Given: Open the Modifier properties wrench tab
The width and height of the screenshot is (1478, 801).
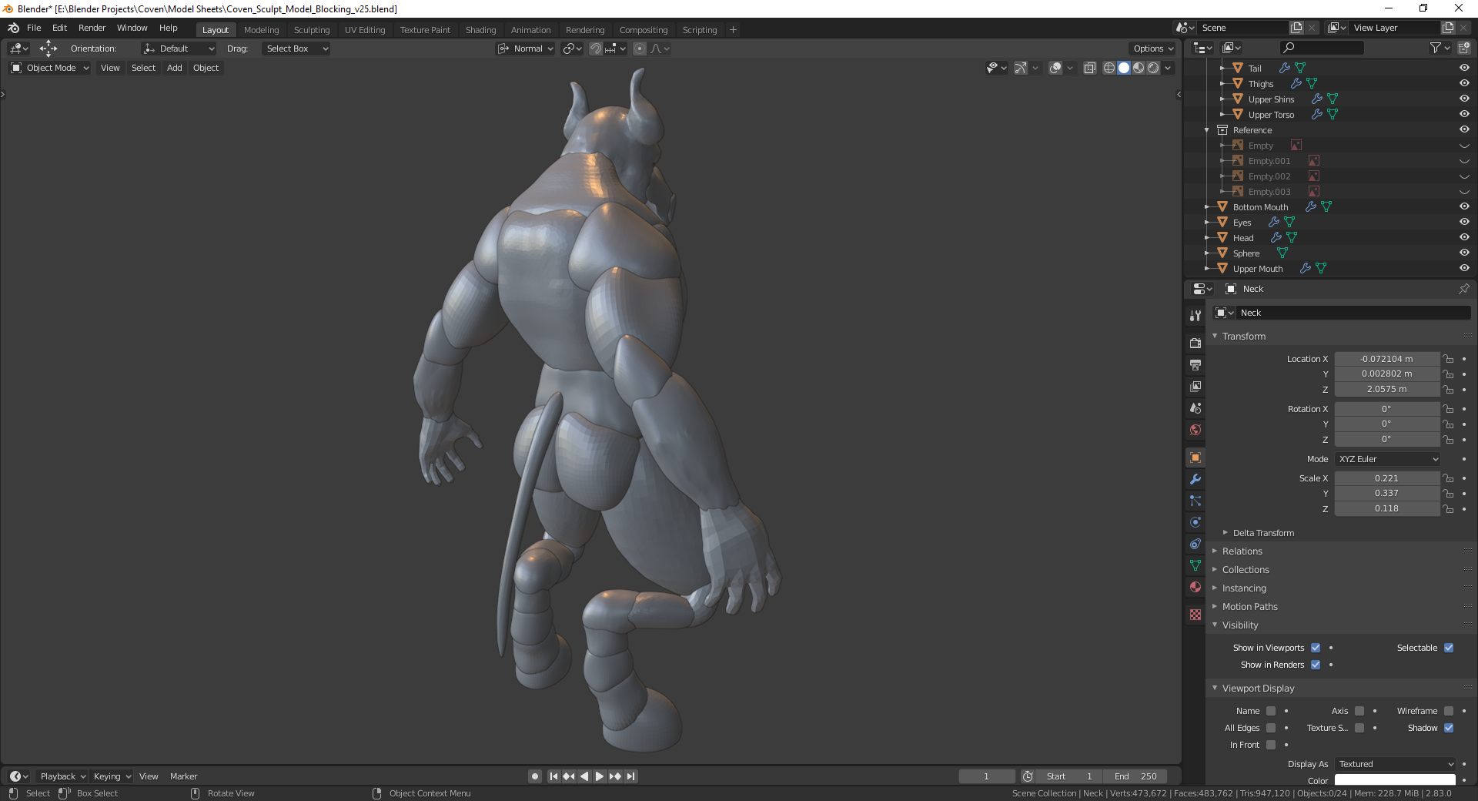Looking at the screenshot, I should 1195,479.
